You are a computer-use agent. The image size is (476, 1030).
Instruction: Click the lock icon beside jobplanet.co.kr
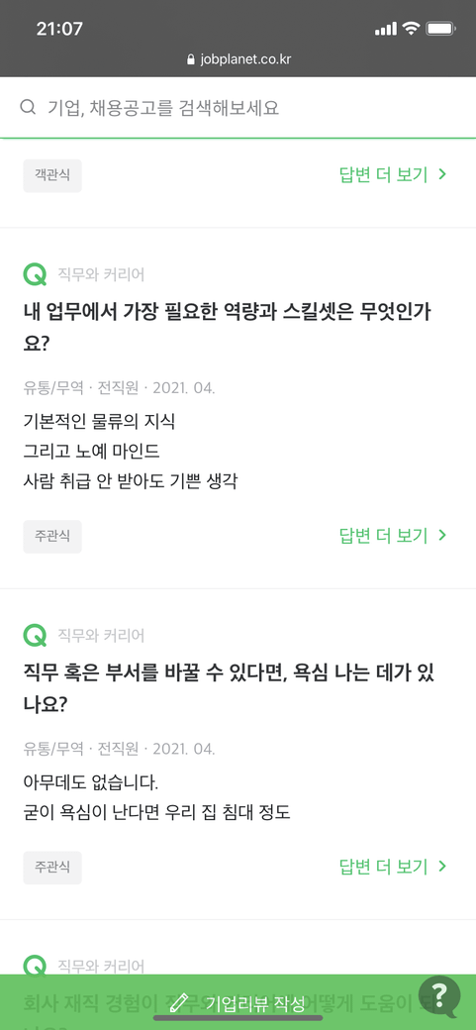pyautogui.click(x=191, y=59)
